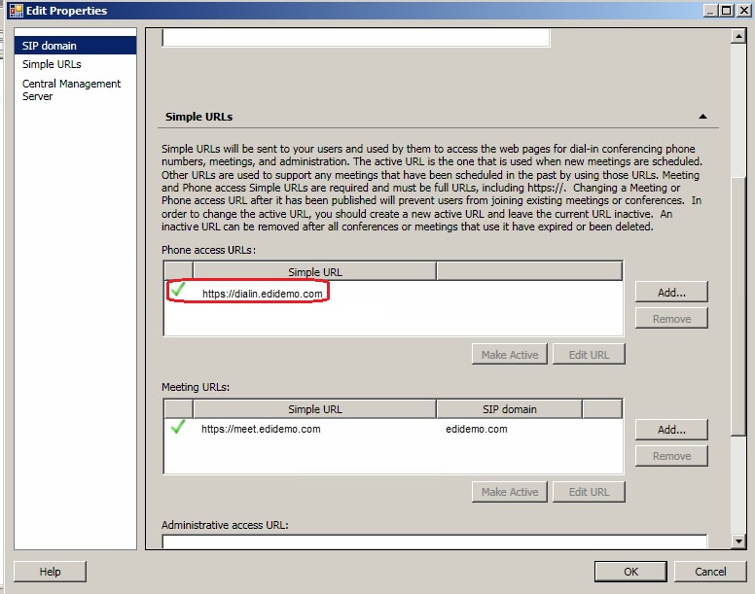Click Remove button for Meeting URLs
The width and height of the screenshot is (755, 594).
coord(671,456)
